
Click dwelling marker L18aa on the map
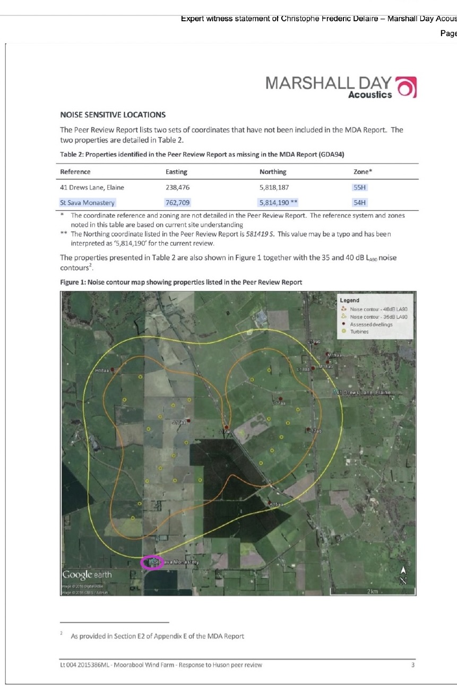point(314,367)
